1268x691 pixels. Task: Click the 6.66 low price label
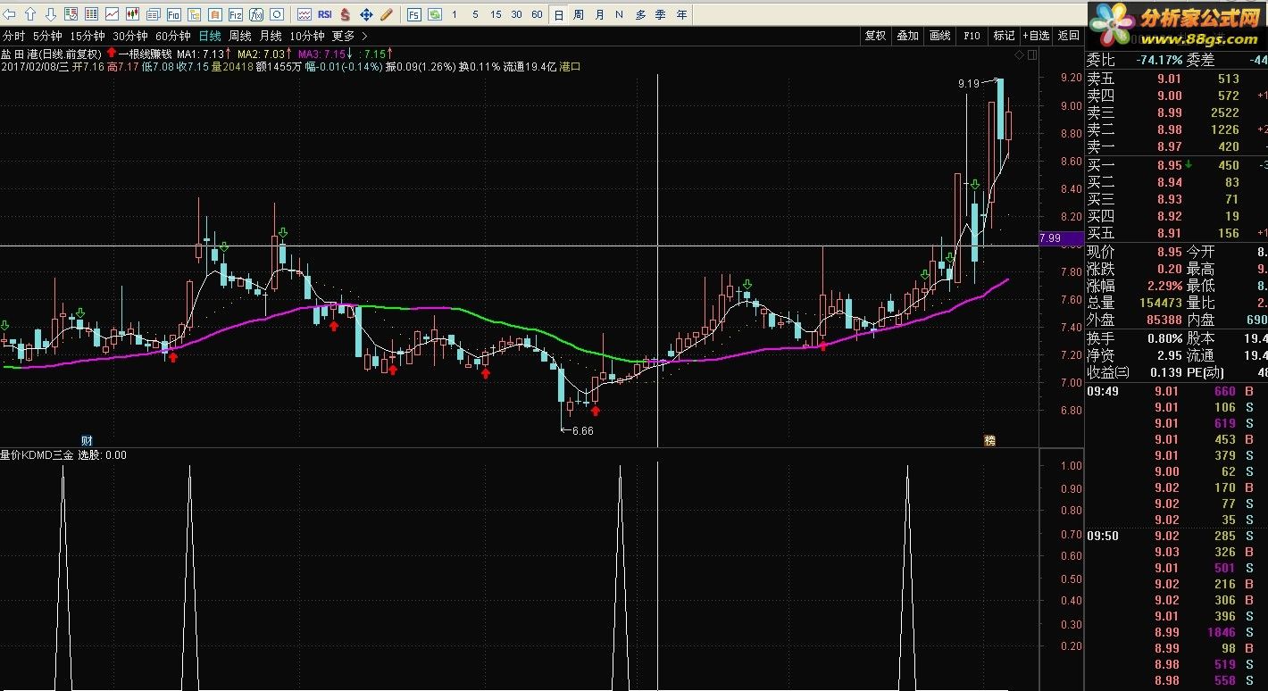tap(582, 430)
